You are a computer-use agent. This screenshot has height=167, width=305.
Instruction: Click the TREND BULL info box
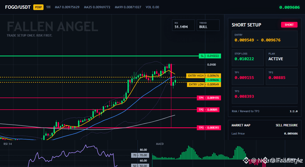tap(208, 25)
